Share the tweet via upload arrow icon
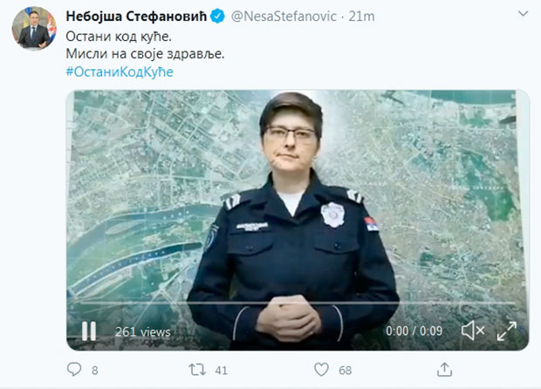The width and height of the screenshot is (541, 389). 444,369
